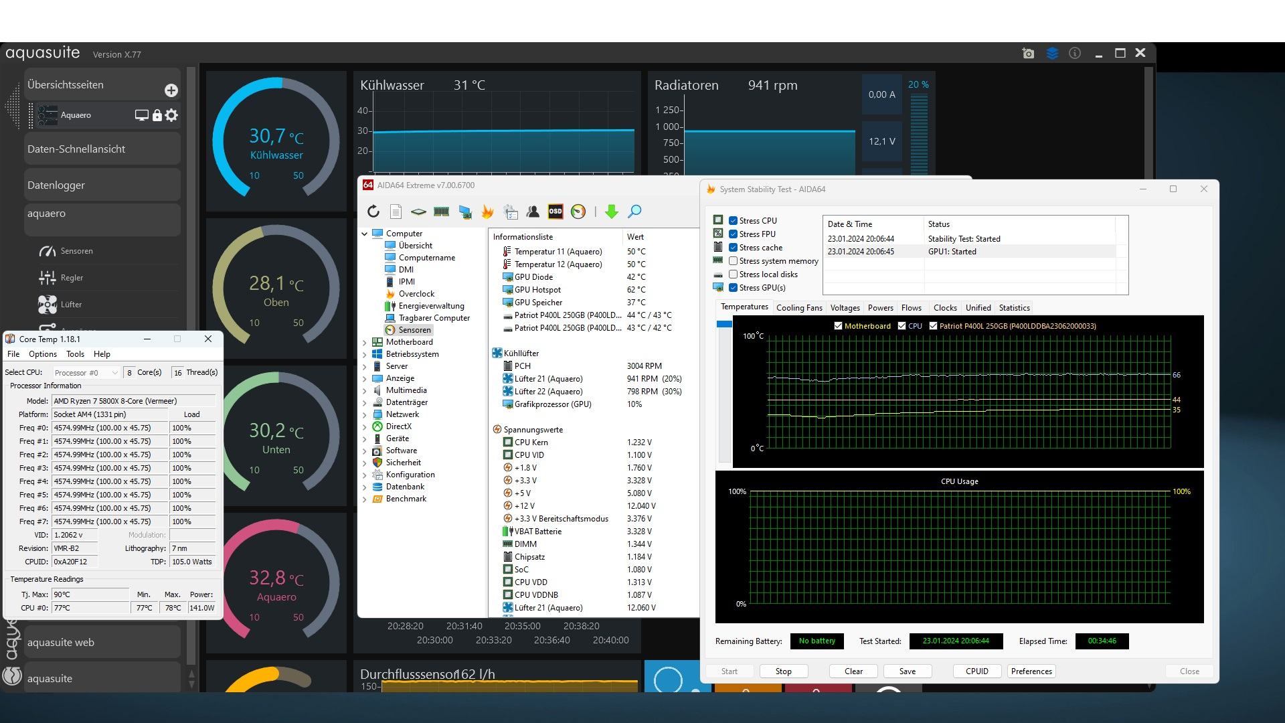Uncheck Stress FPU checkbox

(x=733, y=234)
